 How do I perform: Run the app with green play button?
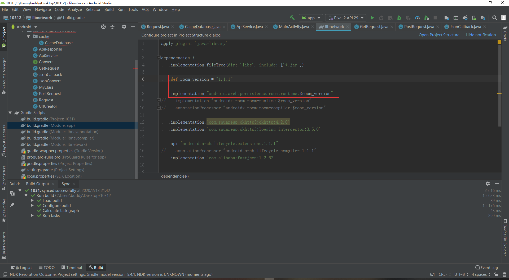(x=372, y=18)
